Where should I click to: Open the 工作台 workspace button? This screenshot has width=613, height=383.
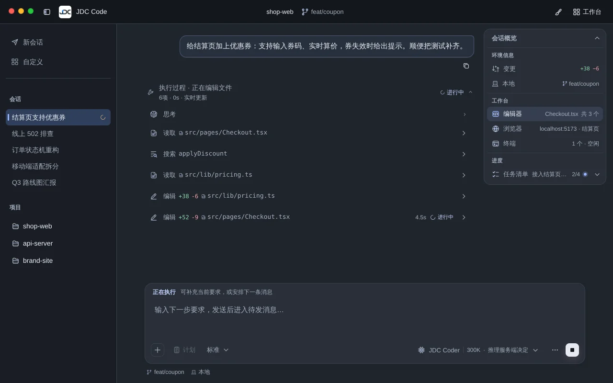(587, 12)
